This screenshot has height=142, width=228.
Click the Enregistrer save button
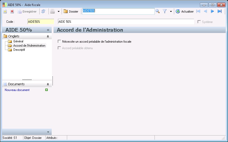tap(27, 12)
